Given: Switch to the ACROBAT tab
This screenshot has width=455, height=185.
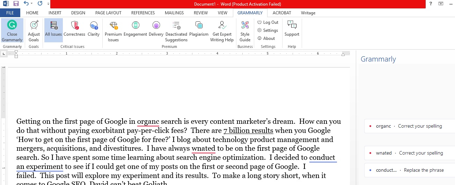Looking at the screenshot, I should [x=282, y=13].
